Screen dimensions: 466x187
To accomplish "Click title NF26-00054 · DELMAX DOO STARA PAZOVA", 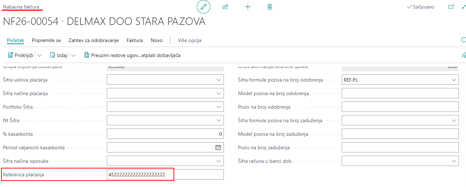I will [104, 21].
